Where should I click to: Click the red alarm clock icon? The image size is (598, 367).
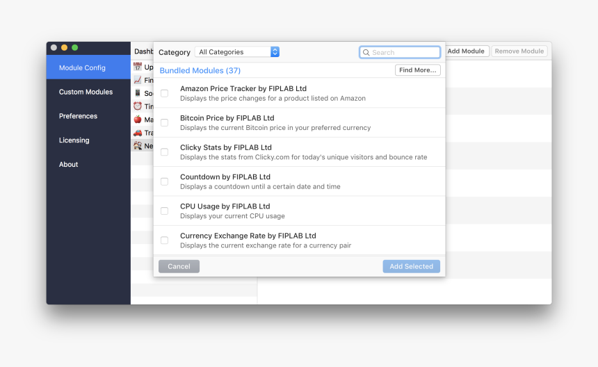click(x=138, y=106)
